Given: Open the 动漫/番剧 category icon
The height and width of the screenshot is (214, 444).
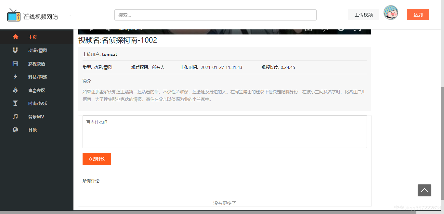Looking at the screenshot, I should [x=15, y=50].
